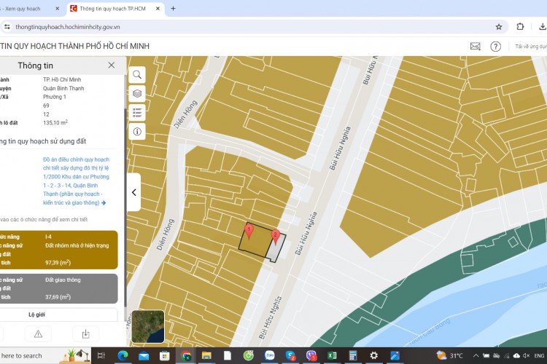This screenshot has width=547, height=364.
Task: Switch basemap using the satellite thumbnail
Action: point(148,327)
